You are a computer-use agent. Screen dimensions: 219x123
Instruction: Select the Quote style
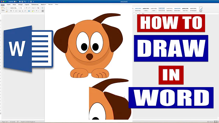[x=154, y=9]
